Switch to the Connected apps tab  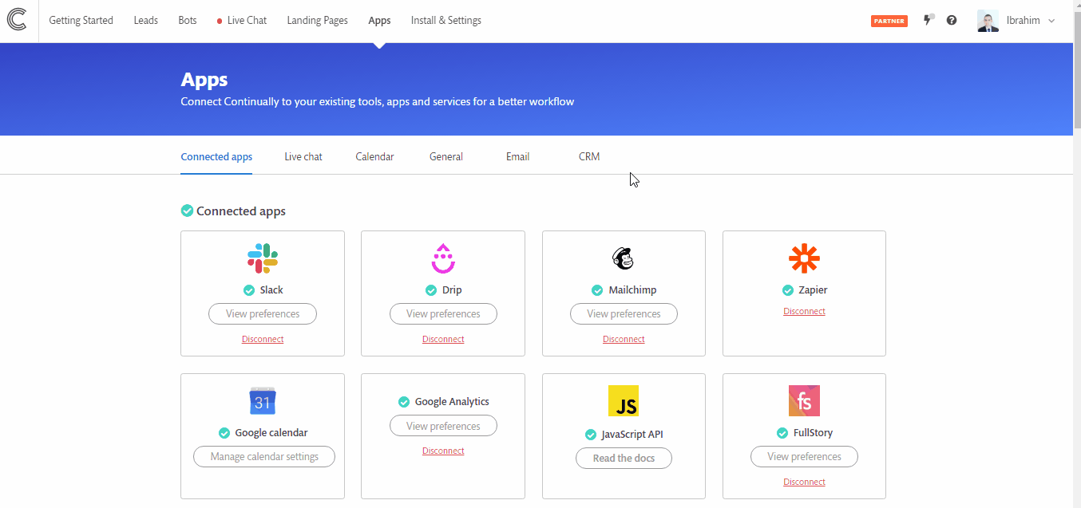click(x=216, y=157)
